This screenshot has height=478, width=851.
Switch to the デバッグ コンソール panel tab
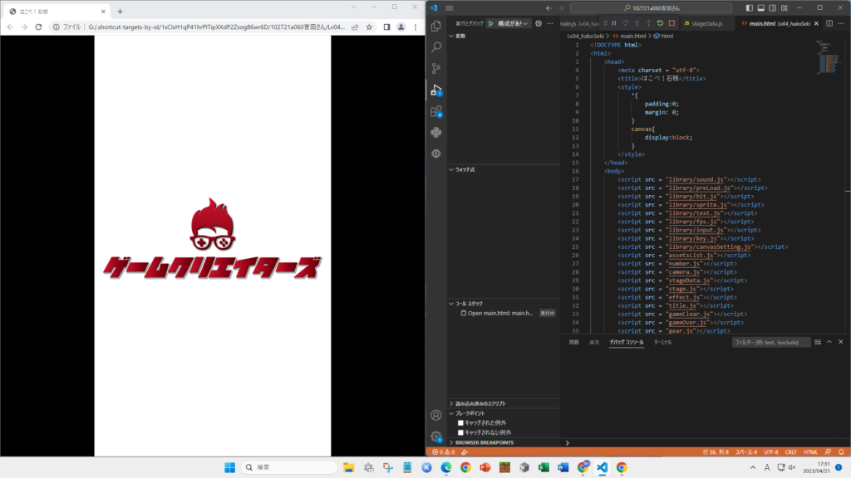627,343
